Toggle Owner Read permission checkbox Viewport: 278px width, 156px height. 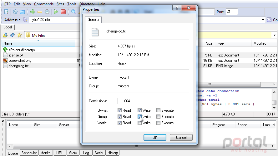click(119, 110)
